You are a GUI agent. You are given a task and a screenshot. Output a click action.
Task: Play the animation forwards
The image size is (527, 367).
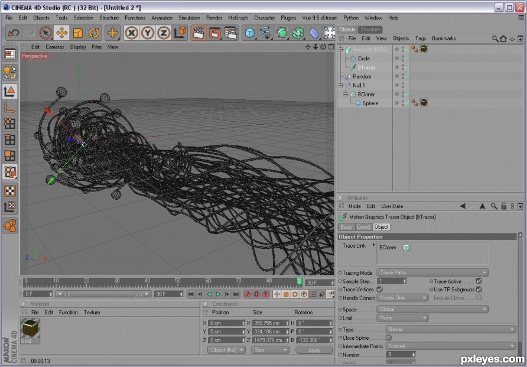[218, 294]
